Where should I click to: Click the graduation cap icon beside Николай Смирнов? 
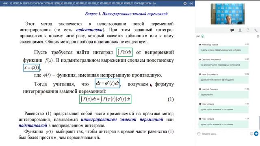[200, 89]
